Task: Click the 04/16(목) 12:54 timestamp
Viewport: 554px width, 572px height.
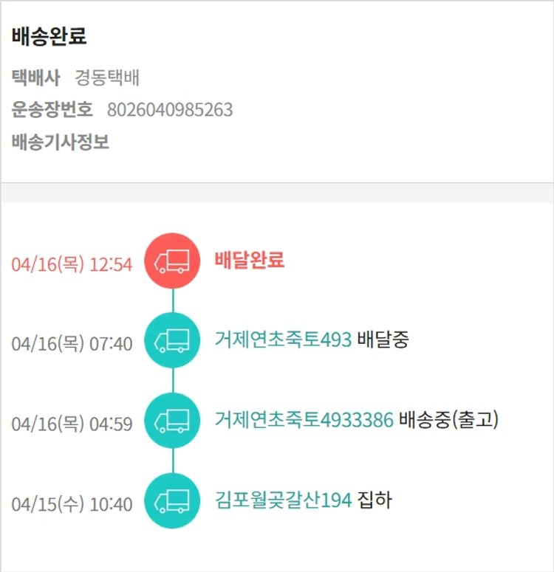Action: [x=72, y=264]
